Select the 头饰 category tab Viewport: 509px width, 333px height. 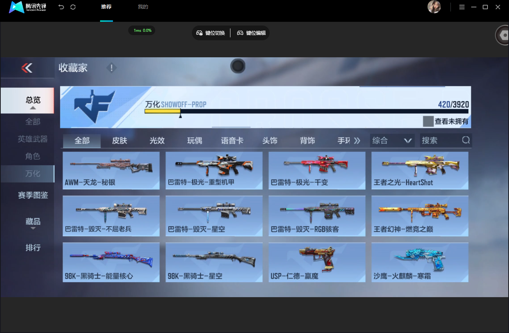point(270,140)
